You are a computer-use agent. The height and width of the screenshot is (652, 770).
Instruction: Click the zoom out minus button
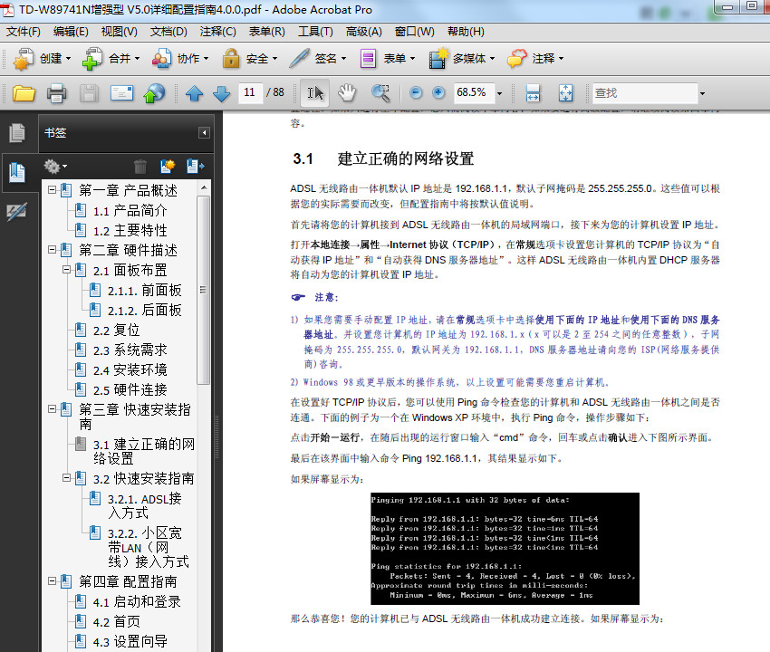click(416, 92)
